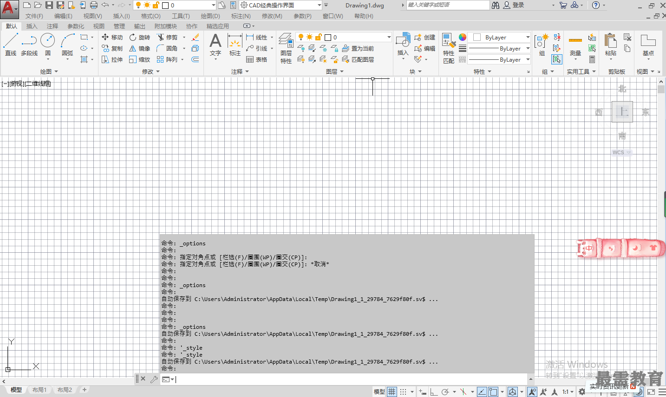The height and width of the screenshot is (397, 666).
Task: Click the command line input field
Action: pyautogui.click(x=351, y=379)
